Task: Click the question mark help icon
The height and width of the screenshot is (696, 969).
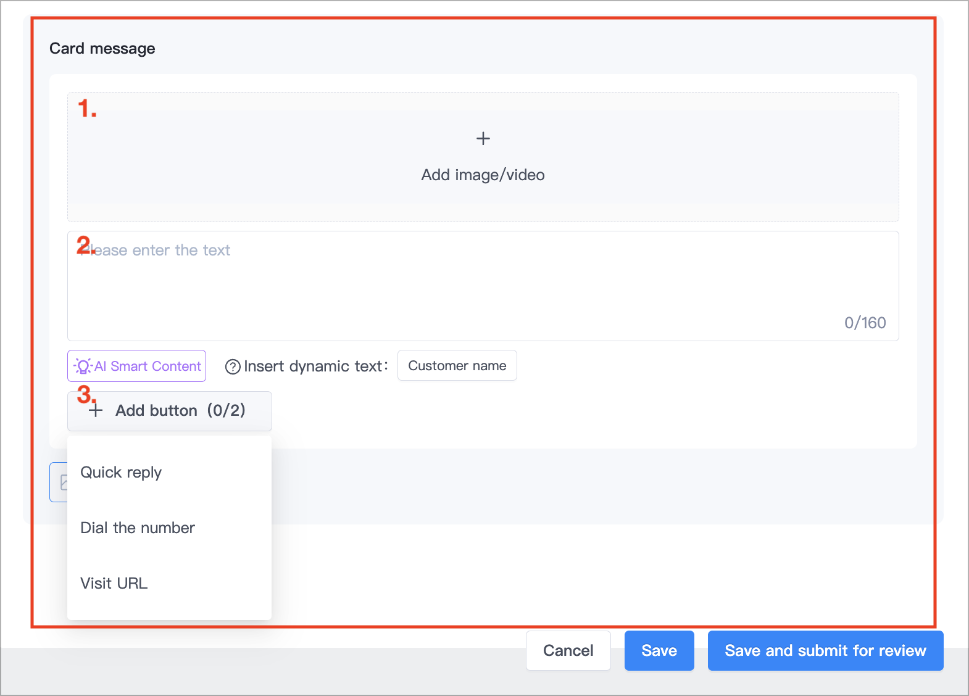Action: click(233, 367)
